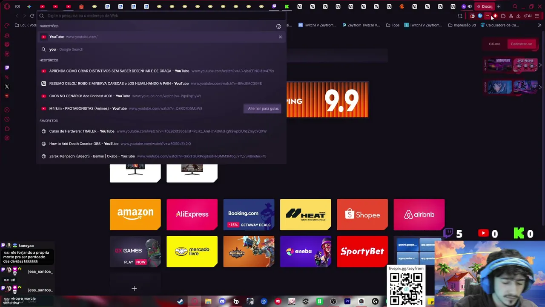
Task: Switch to the Shopee tab
Action: [x=81, y=6]
